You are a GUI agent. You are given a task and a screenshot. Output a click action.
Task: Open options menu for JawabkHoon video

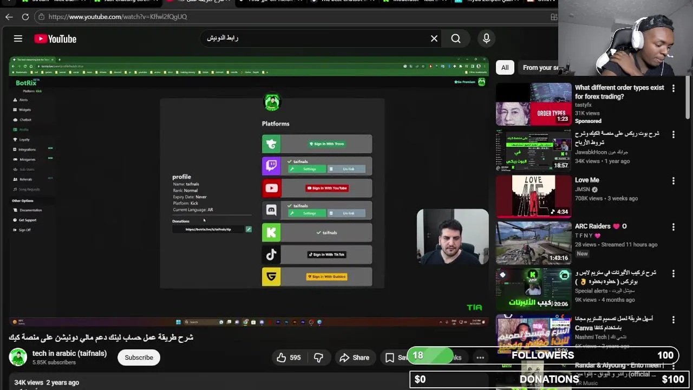coord(674,134)
